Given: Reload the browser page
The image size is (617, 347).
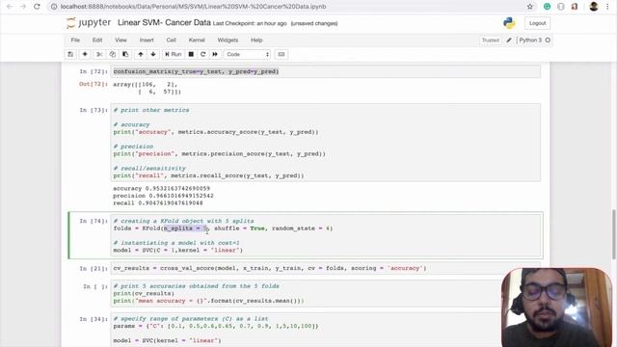Looking at the screenshot, I should (x=37, y=7).
